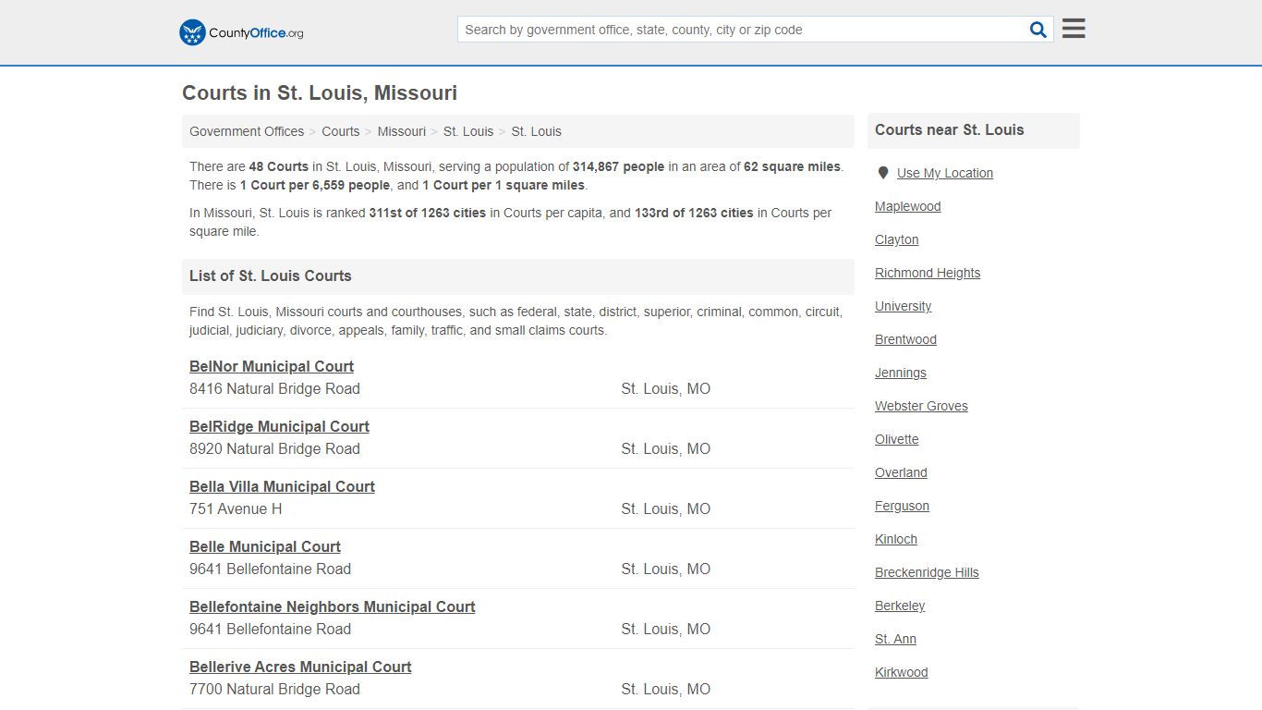Open Bellefontaine Neighbors Municipal Court listing

click(x=333, y=606)
